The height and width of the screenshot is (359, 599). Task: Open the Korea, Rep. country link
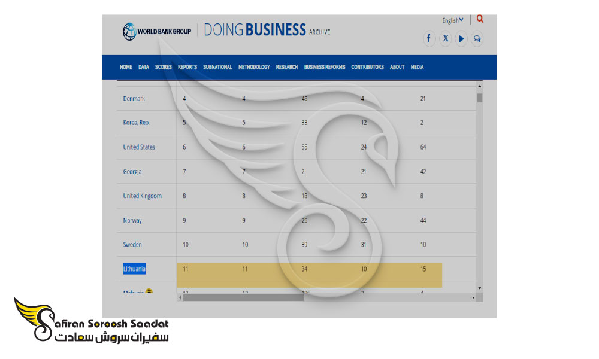point(137,123)
